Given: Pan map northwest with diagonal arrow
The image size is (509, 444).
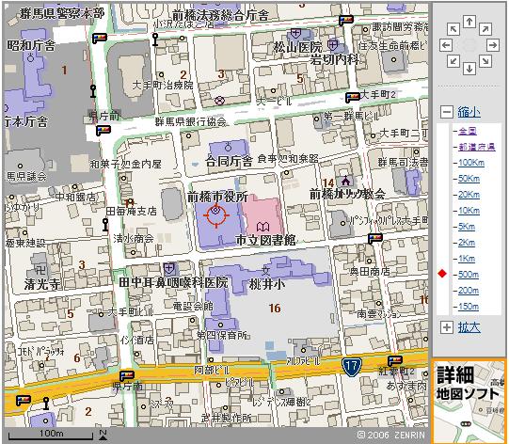Looking at the screenshot, I should click(x=453, y=29).
